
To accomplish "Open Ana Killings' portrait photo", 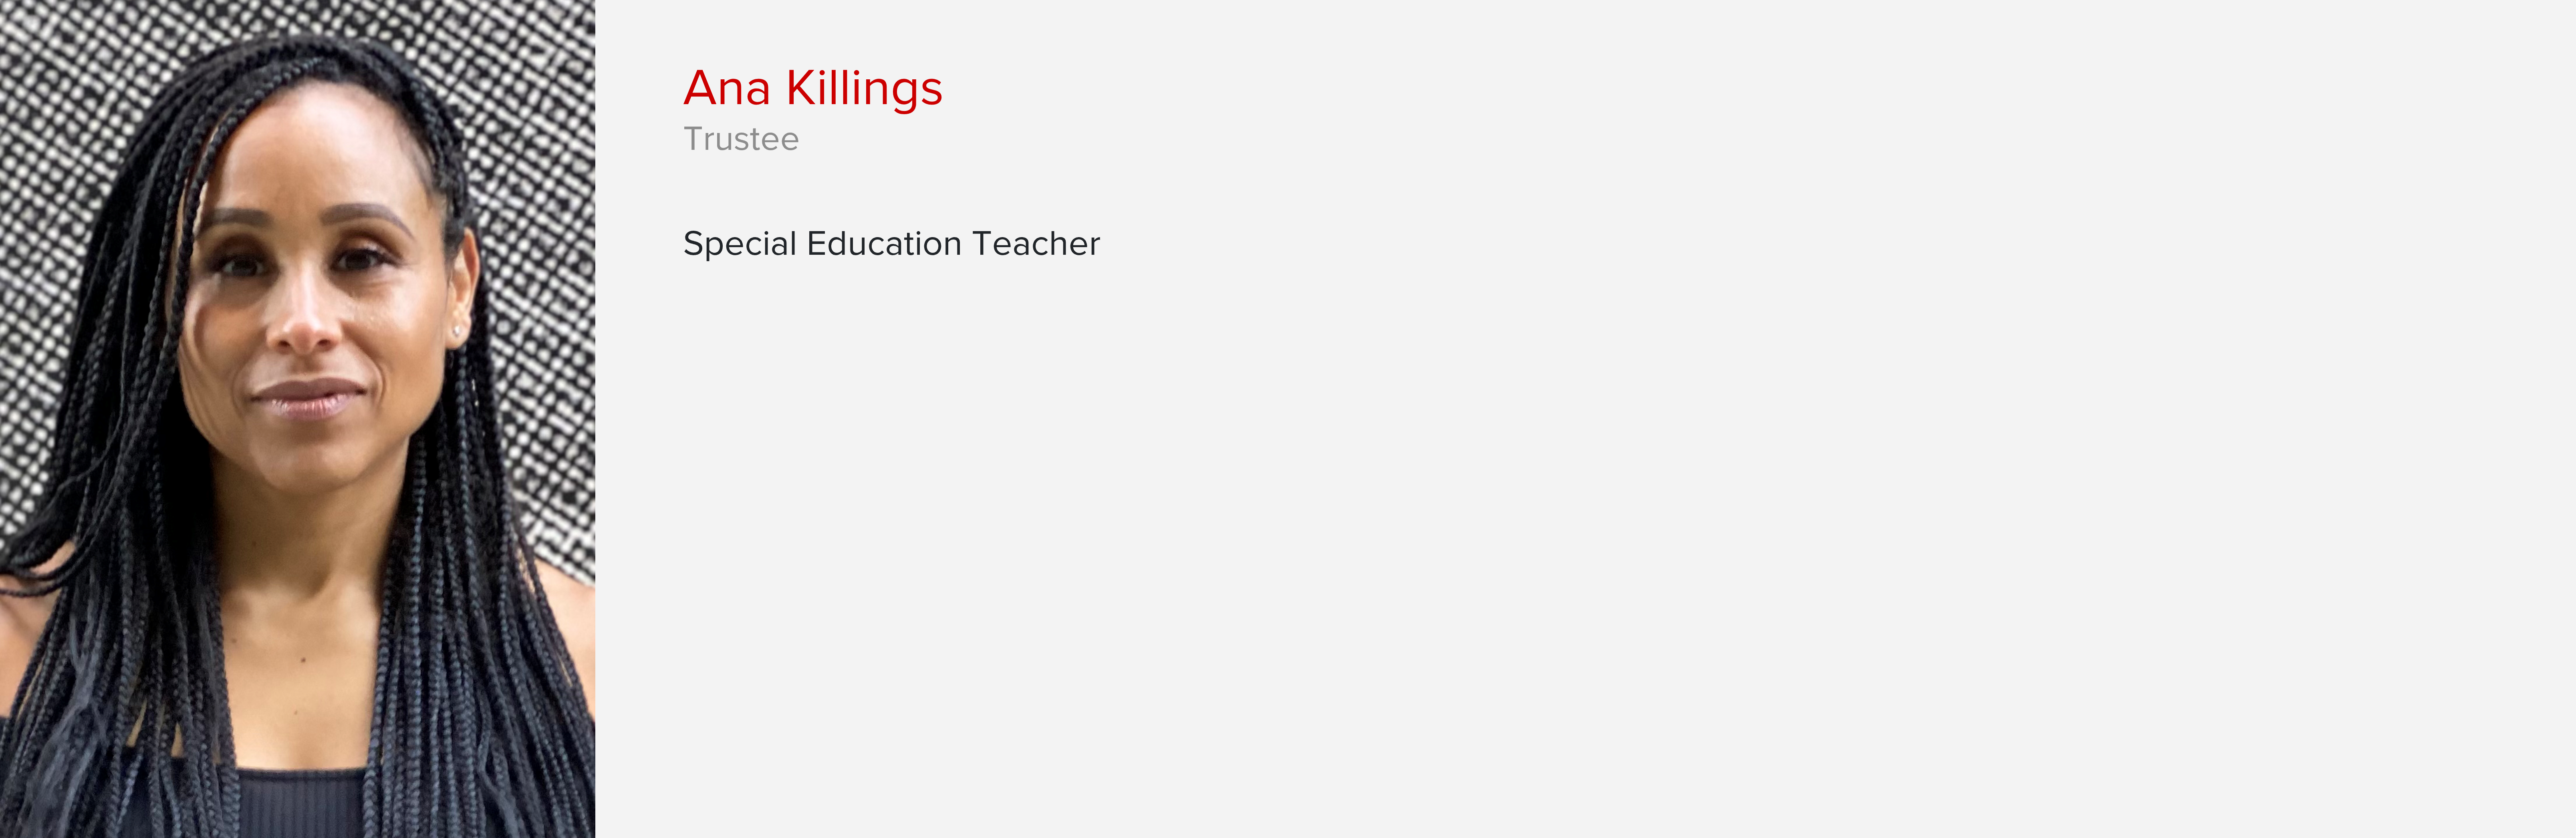I will click(x=297, y=419).
